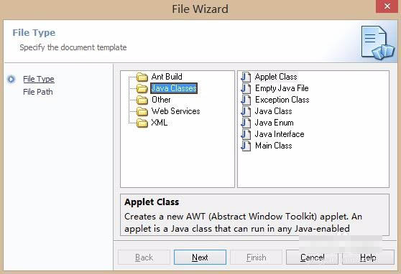Choose the Empty Java File template
Screen dimensions: 401x274
tap(282, 88)
